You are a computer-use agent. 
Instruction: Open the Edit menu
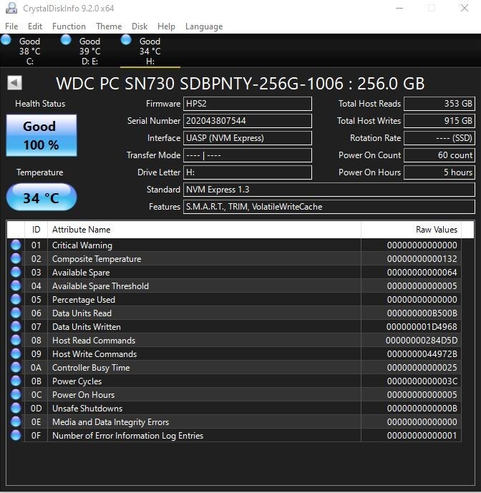(x=35, y=26)
